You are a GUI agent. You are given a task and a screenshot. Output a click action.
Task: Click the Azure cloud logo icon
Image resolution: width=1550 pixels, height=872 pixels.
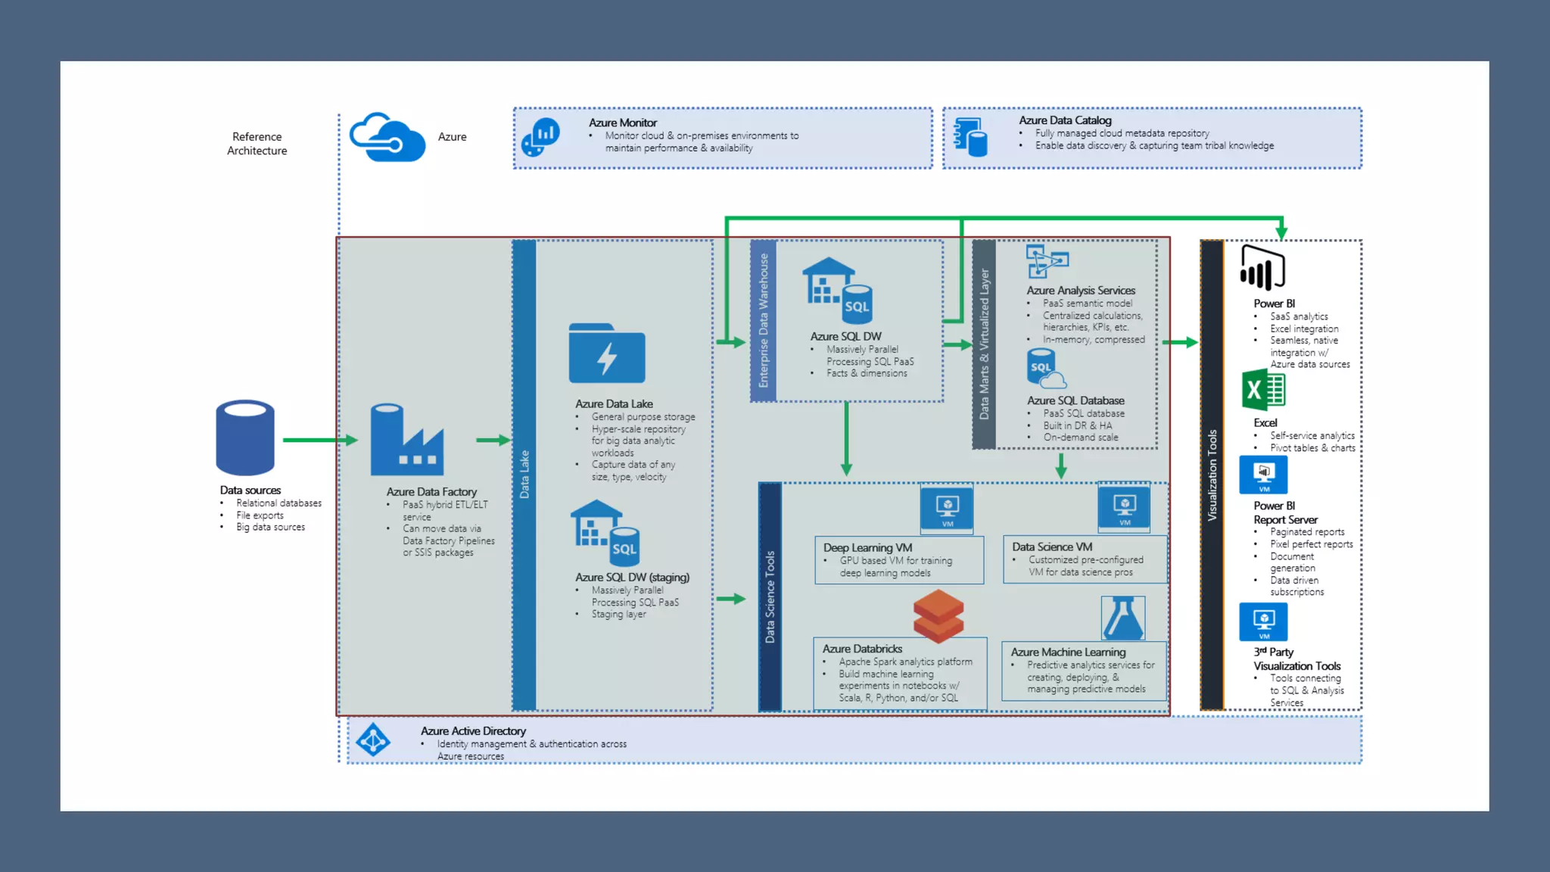point(387,137)
